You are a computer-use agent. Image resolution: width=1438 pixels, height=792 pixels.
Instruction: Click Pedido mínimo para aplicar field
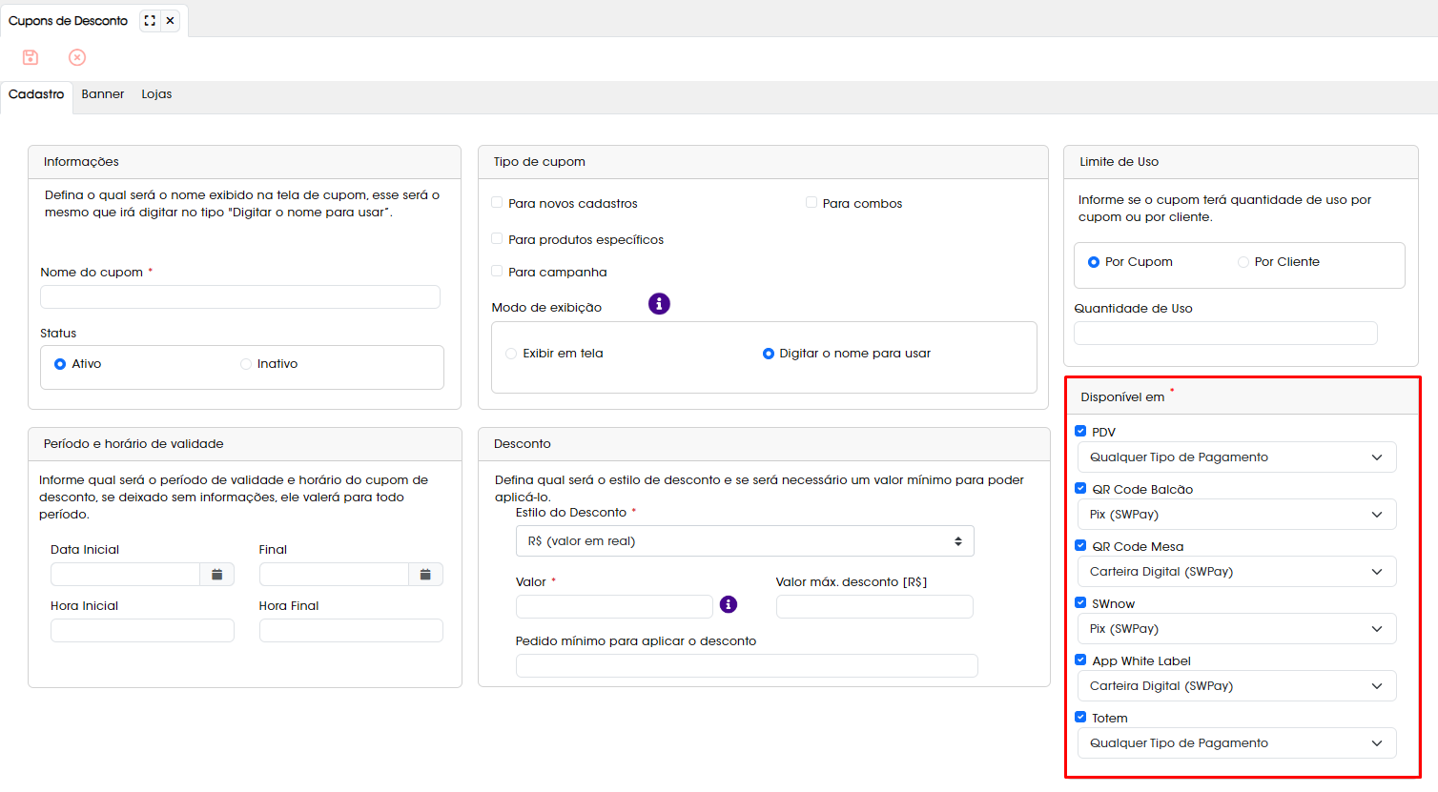[747, 665]
